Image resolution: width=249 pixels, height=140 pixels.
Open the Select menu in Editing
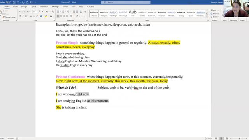[x=215, y=17]
